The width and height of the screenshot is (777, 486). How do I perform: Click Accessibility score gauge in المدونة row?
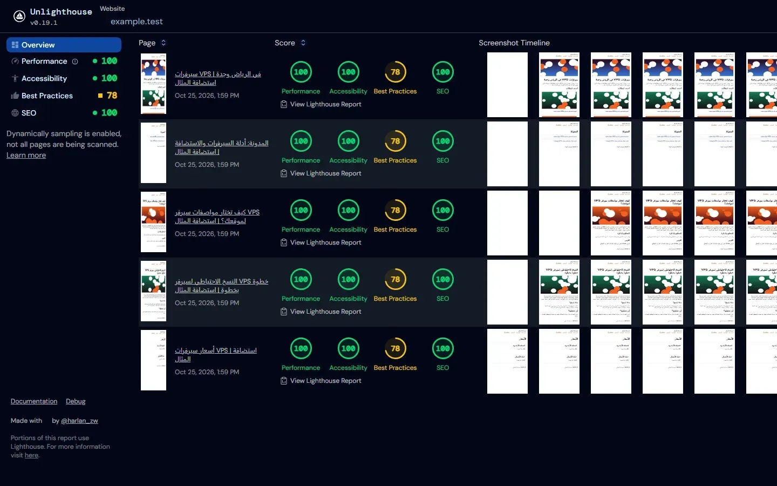[x=348, y=141]
